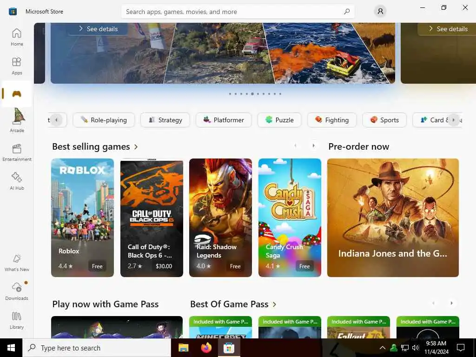Image resolution: width=476 pixels, height=357 pixels.
Task: Show previous Game Pass items
Action: 434,303
